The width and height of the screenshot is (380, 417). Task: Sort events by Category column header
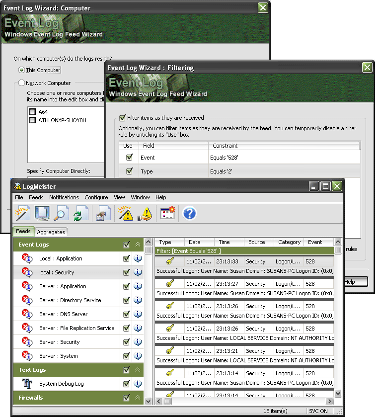(x=289, y=242)
